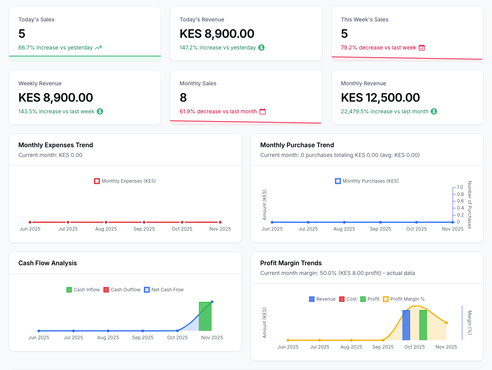This screenshot has width=492, height=370.
Task: Toggle Cost legend in Profit Margin Trends
Action: tap(348, 299)
